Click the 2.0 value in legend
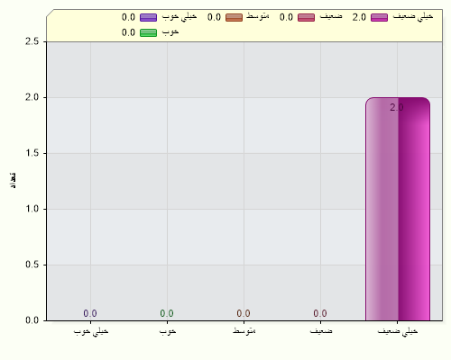Viewport: 451px width, 360px height. coord(359,17)
